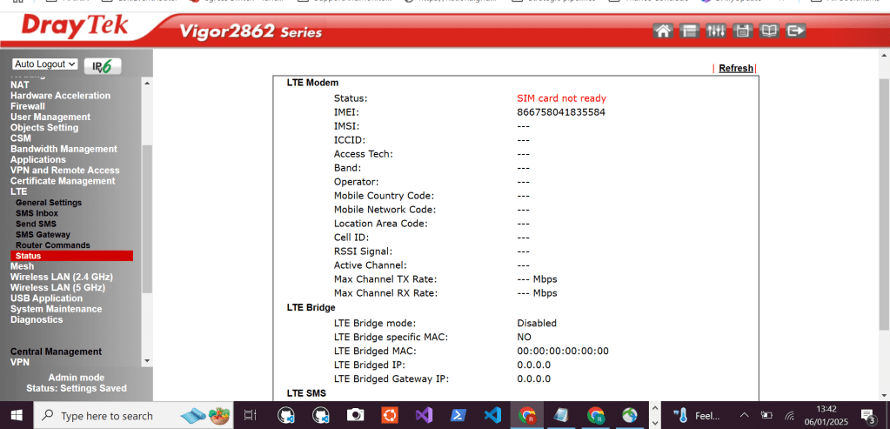Open the Applications menu
This screenshot has width=890, height=429.
click(38, 159)
